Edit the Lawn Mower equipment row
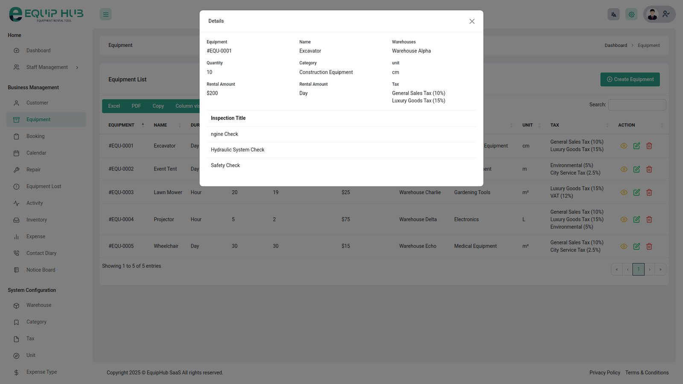This screenshot has width=683, height=384. point(636,192)
